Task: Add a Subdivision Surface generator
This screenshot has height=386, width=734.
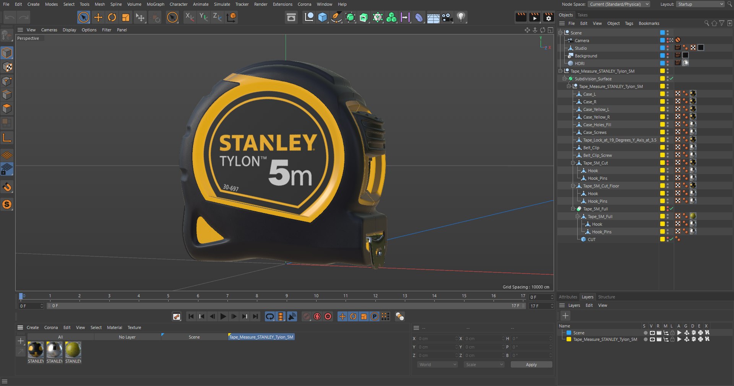Action: pos(350,17)
